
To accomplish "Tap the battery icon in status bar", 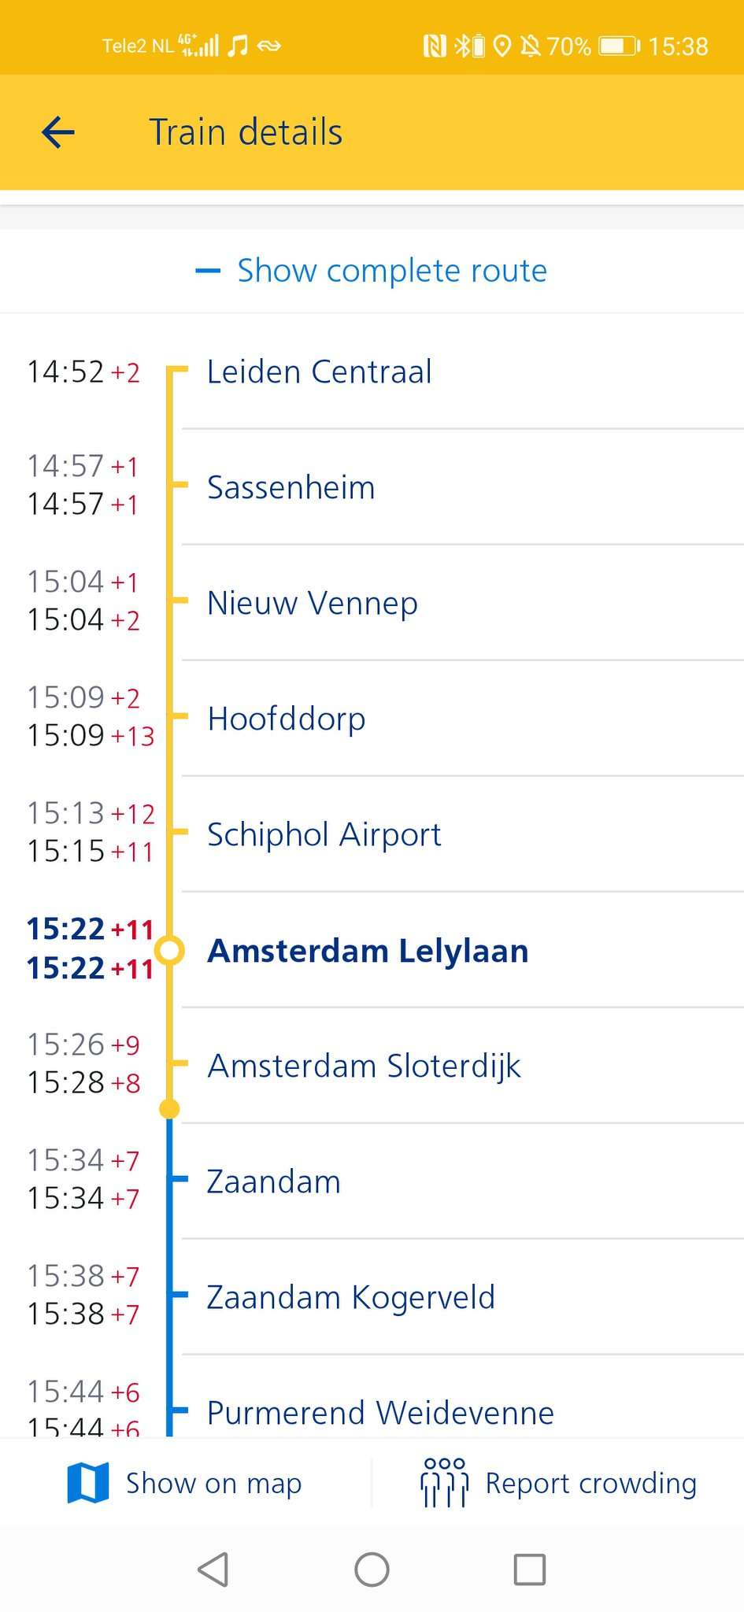I will click(620, 46).
